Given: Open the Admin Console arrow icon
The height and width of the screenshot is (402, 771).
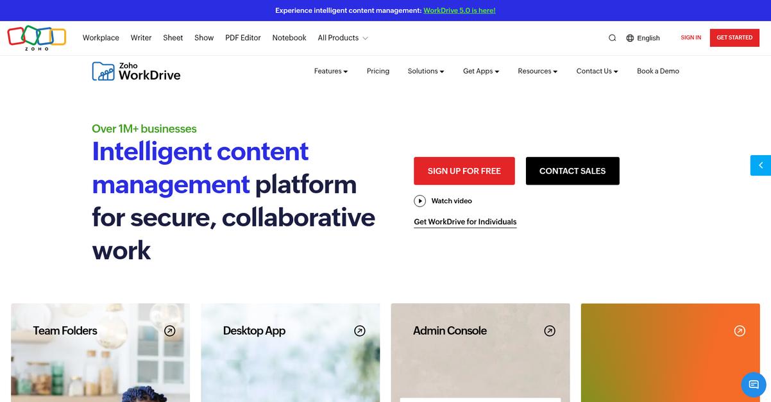Looking at the screenshot, I should tap(550, 331).
